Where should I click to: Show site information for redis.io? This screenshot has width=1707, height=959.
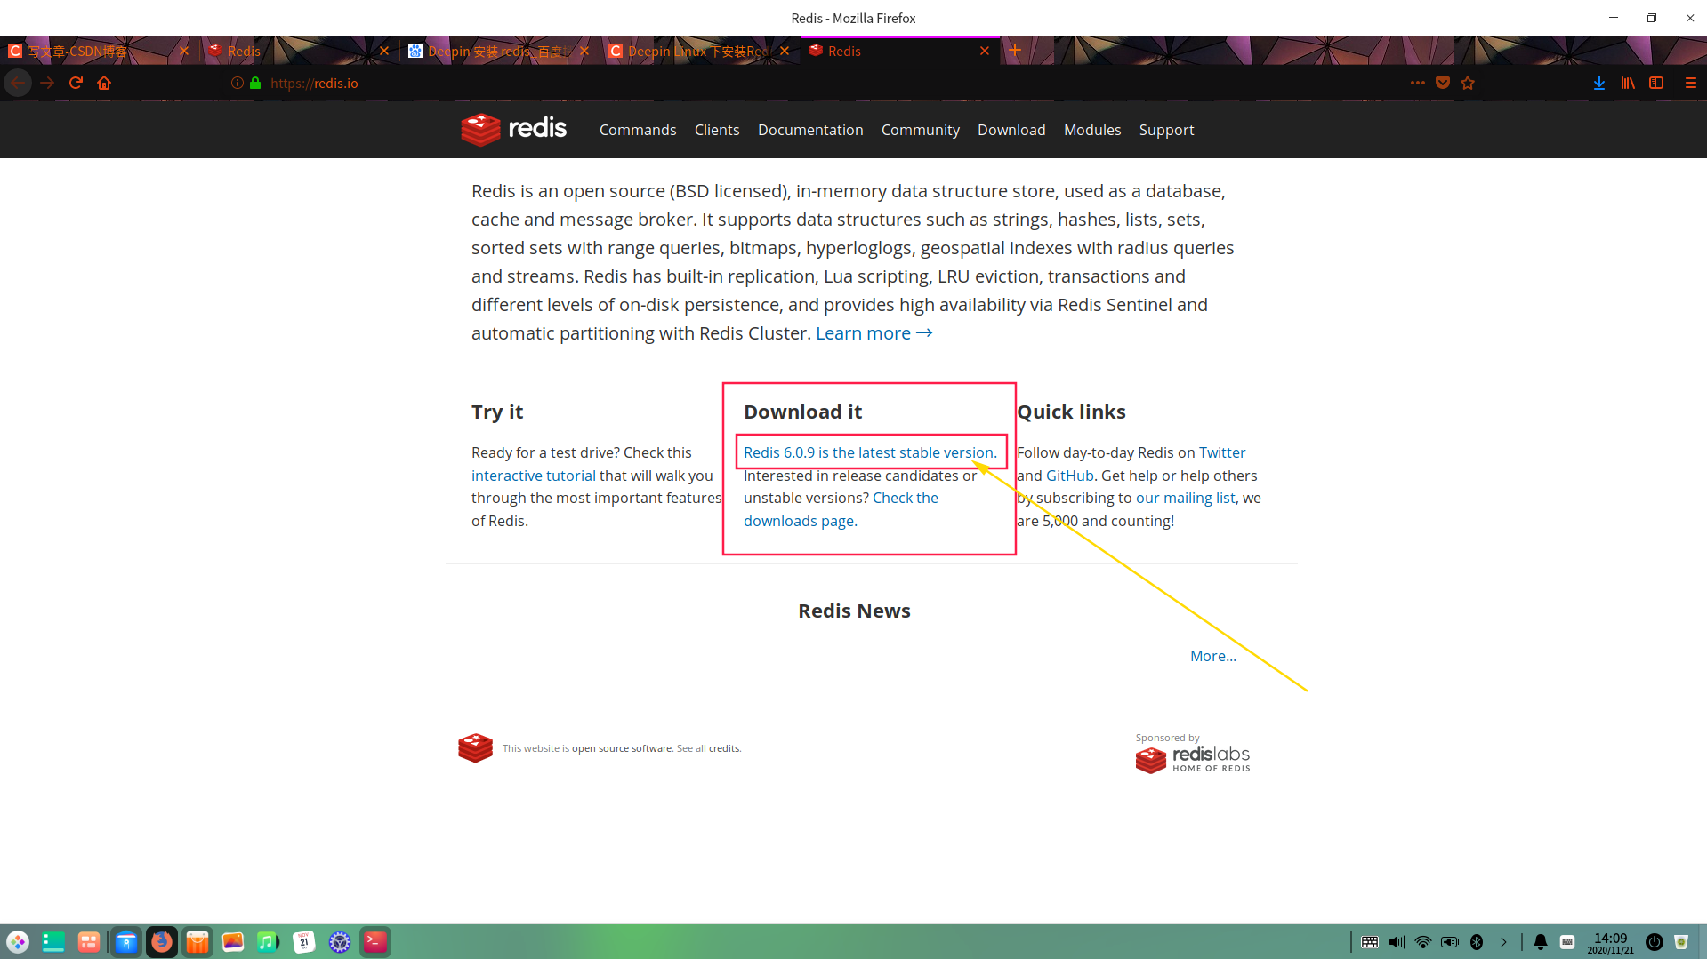pos(238,83)
